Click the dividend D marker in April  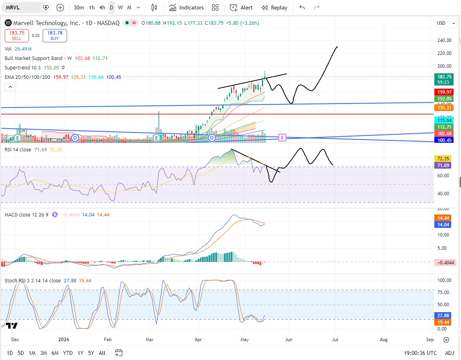[x=212, y=138]
